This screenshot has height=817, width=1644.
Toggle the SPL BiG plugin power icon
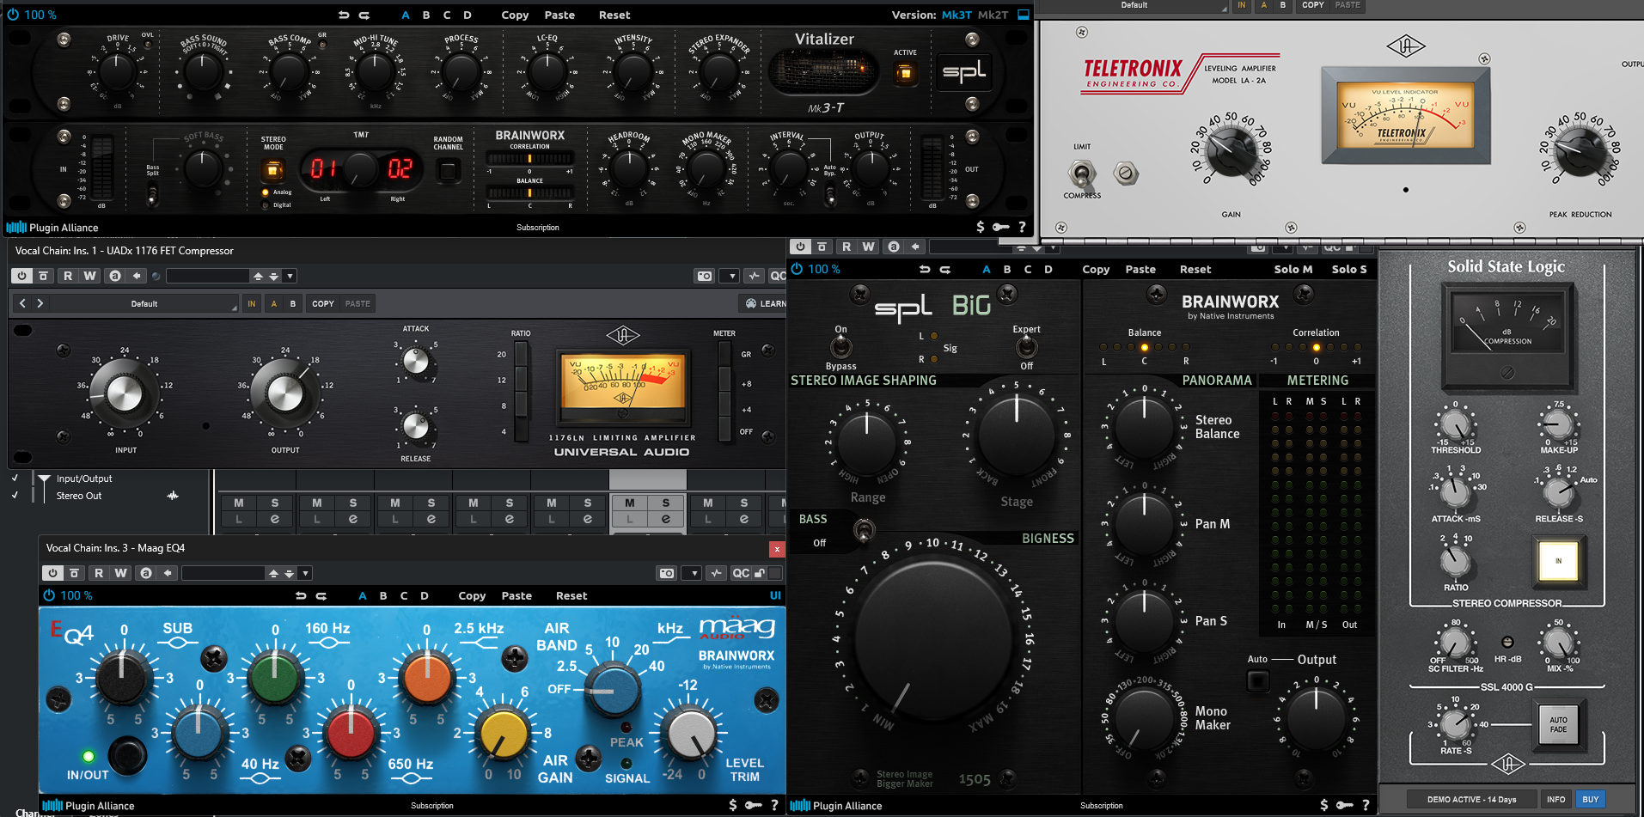click(x=797, y=269)
